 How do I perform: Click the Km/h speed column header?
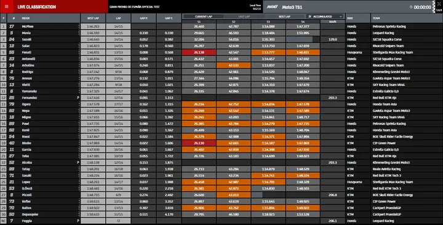333,22
